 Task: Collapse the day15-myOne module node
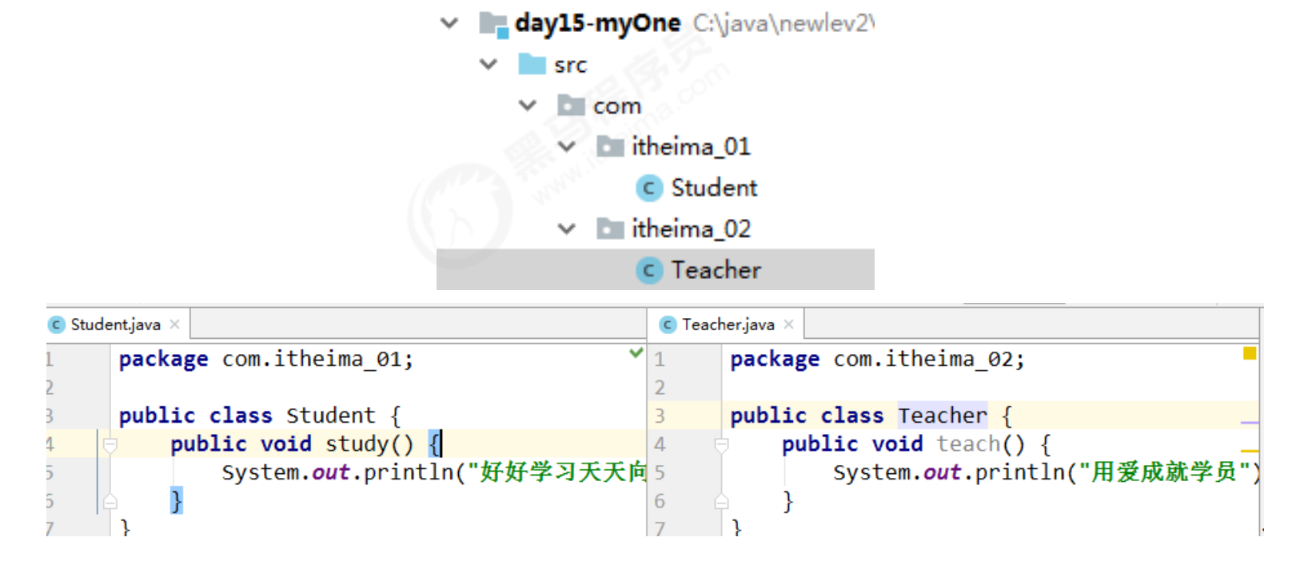[449, 23]
